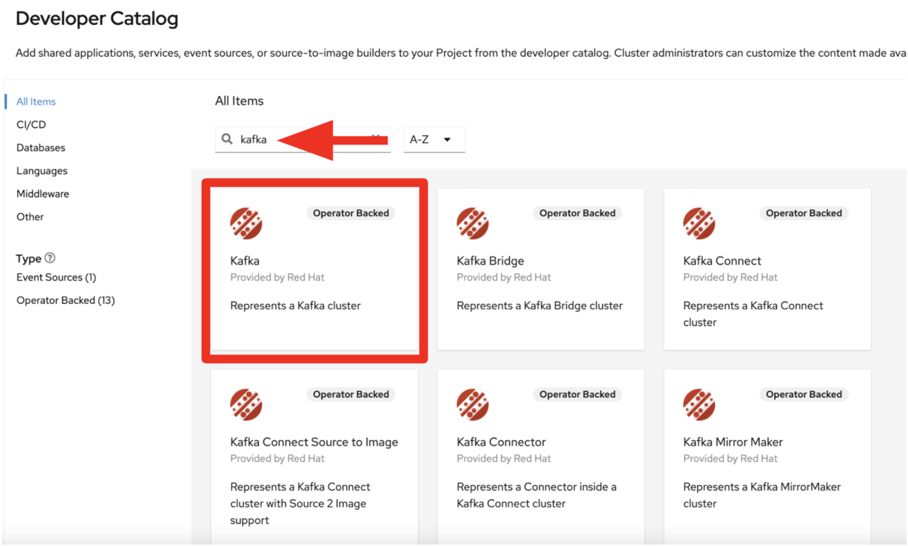Filter by Event Sources (1)
Image resolution: width=908 pixels, height=546 pixels.
57,278
